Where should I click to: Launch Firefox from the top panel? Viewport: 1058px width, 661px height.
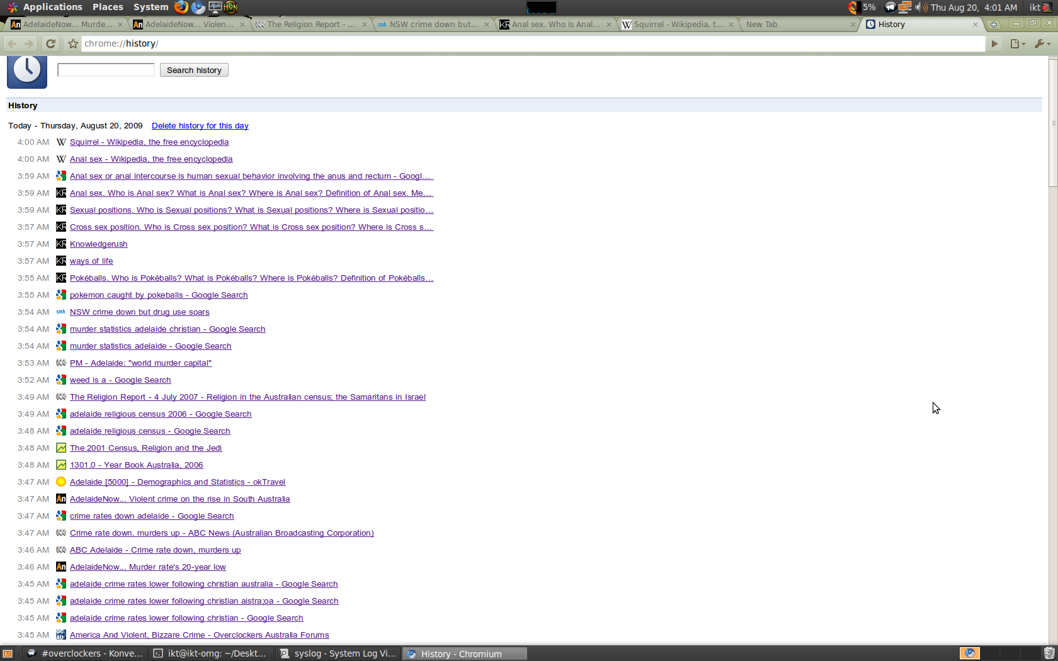coord(181,7)
